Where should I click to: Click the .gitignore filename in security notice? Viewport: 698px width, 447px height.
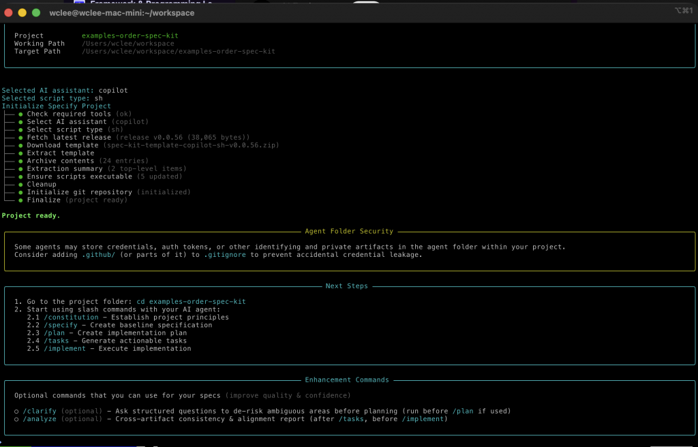point(225,255)
